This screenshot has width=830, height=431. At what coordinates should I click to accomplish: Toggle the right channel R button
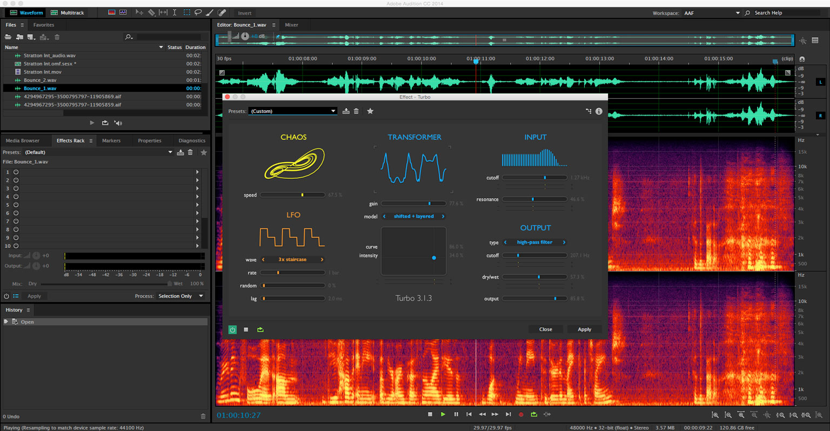click(820, 116)
